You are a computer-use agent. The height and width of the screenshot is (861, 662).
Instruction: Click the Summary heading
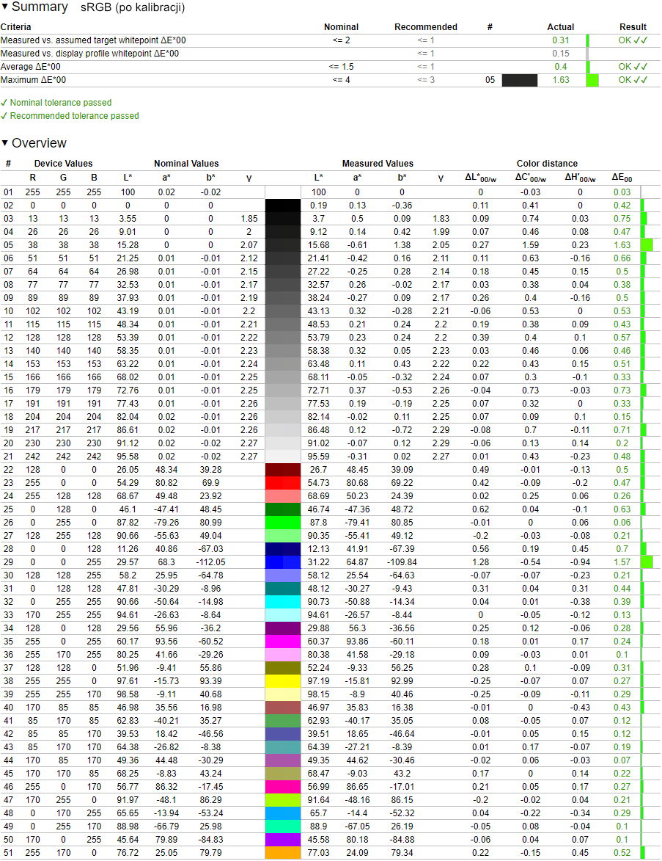(x=40, y=7)
